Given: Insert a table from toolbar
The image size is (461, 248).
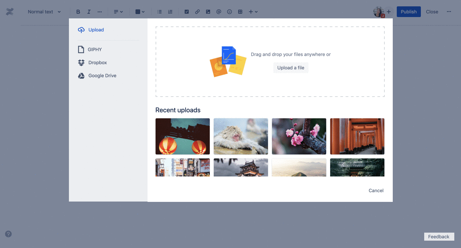Looking at the screenshot, I should point(240,12).
